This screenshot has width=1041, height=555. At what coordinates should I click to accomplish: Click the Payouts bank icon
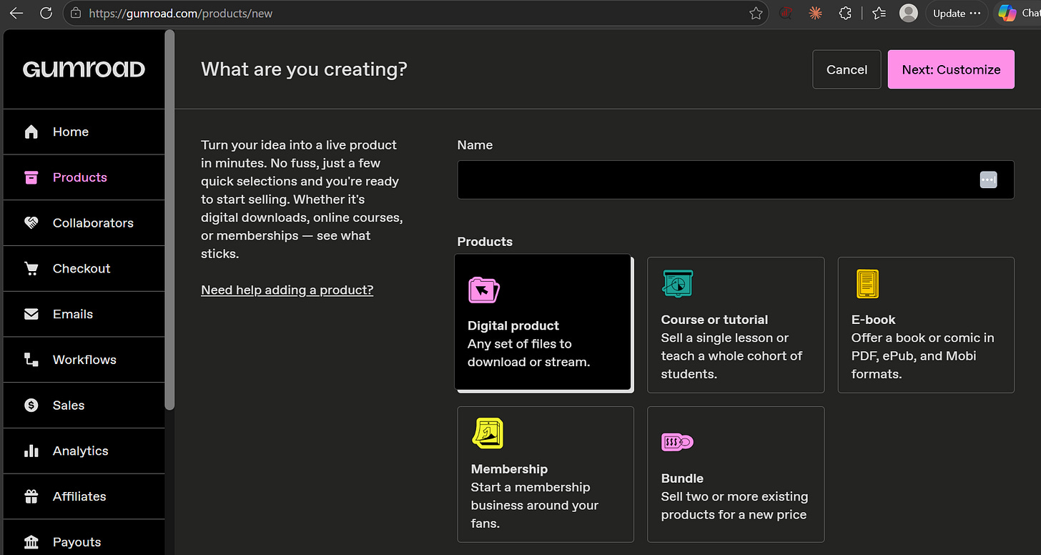point(31,542)
